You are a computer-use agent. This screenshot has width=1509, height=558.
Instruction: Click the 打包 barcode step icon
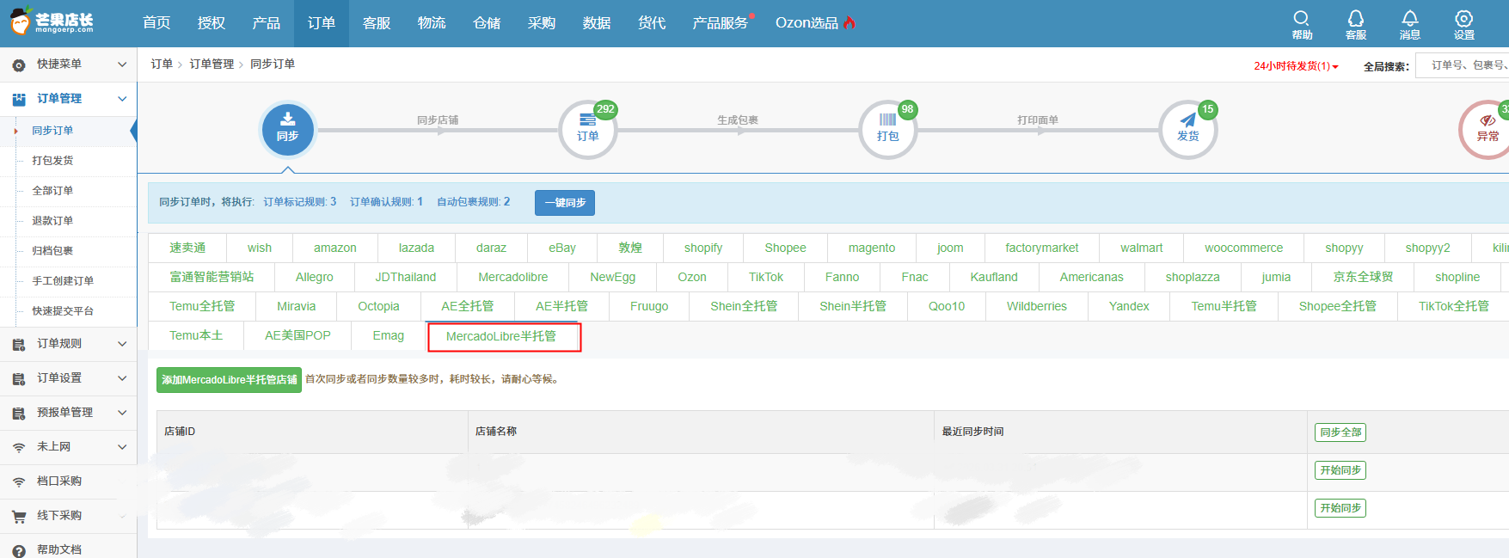[887, 130]
